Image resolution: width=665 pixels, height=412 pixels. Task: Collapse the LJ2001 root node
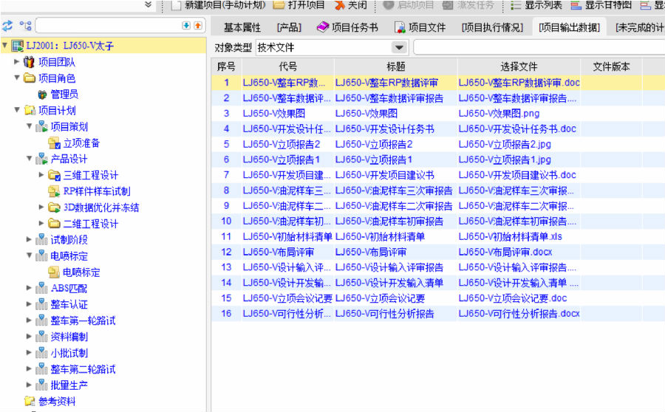(4, 45)
